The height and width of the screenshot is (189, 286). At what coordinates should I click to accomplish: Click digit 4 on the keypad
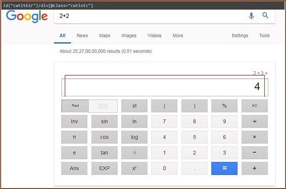coord(164,137)
